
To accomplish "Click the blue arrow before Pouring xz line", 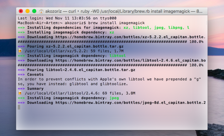I will [21, 47].
